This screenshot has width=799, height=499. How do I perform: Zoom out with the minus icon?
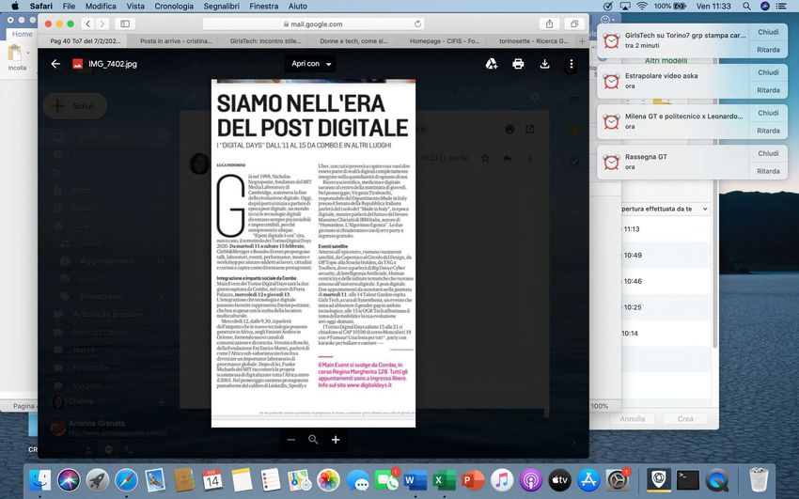pos(290,439)
